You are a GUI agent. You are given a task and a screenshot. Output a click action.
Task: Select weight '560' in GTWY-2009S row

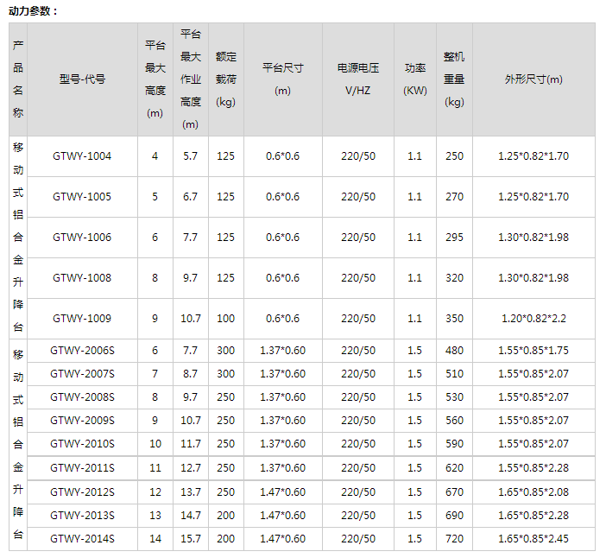pyautogui.click(x=454, y=421)
